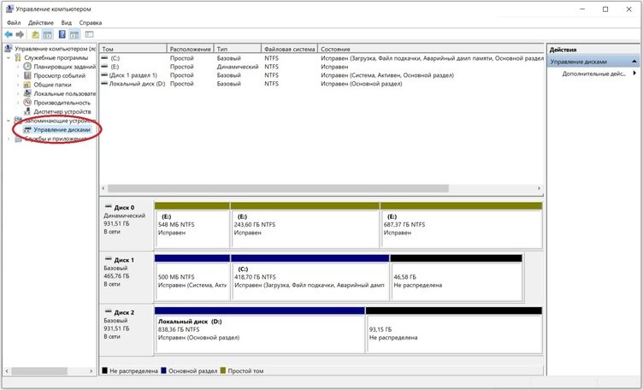The height and width of the screenshot is (390, 643).
Task: Click the drive icon beside the (C:) volume row
Action: (104, 58)
